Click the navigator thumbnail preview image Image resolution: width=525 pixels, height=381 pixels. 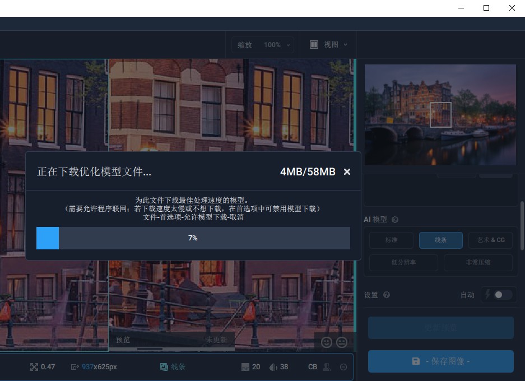click(x=440, y=115)
